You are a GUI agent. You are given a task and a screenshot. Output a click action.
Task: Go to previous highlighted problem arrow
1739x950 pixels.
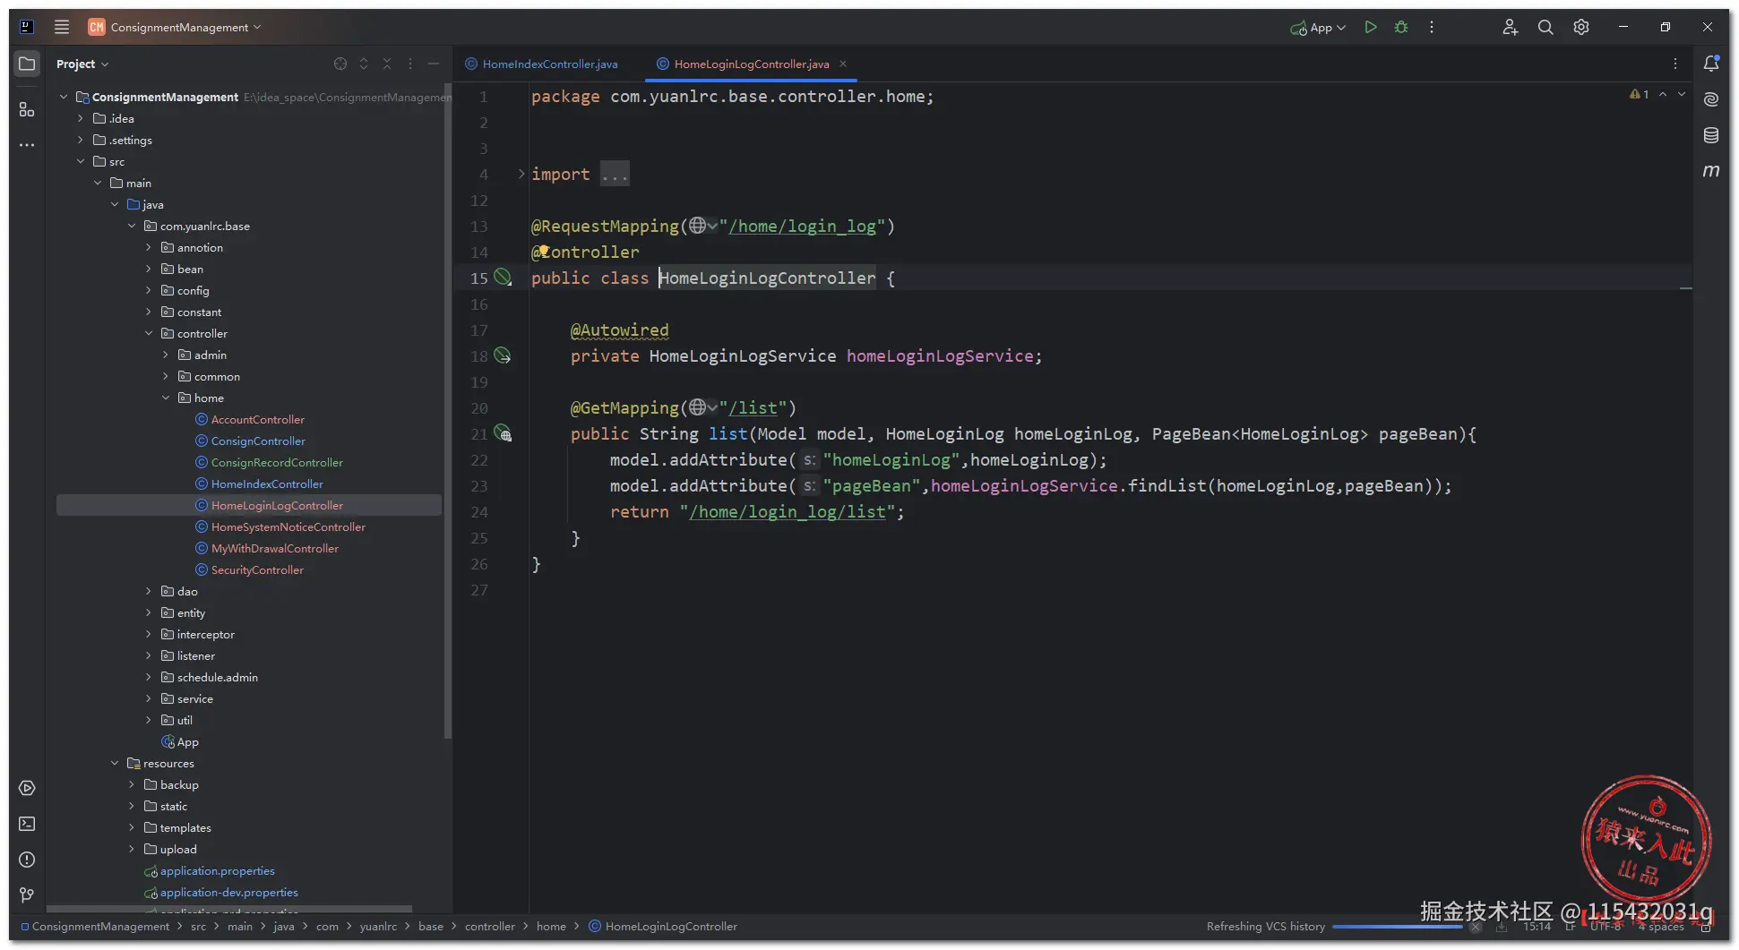click(1663, 94)
